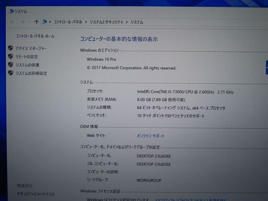
Task: Select システム in the breadcrumb path
Action: coord(137,22)
